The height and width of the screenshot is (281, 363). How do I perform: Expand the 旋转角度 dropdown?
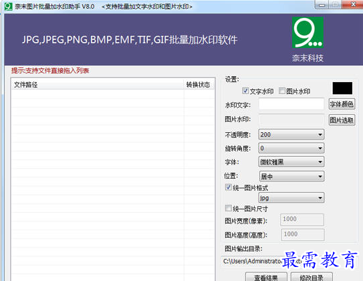(x=291, y=148)
